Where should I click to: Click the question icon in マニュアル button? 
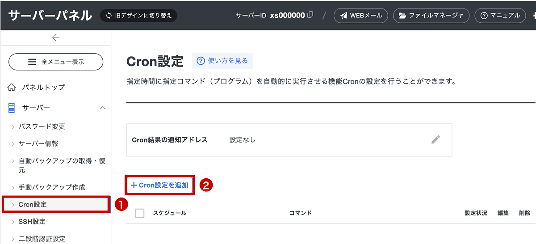[x=484, y=16]
